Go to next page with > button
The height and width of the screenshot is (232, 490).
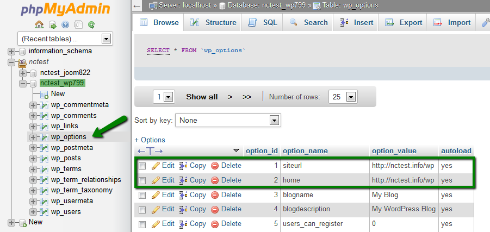click(230, 97)
